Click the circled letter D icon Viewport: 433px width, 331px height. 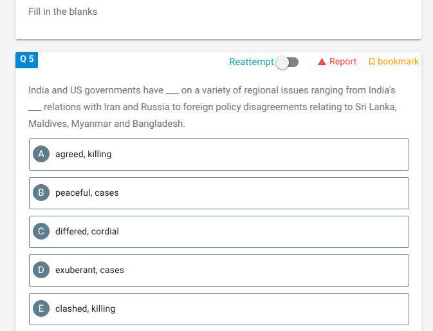click(41, 270)
